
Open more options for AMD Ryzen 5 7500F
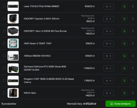(133, 43)
